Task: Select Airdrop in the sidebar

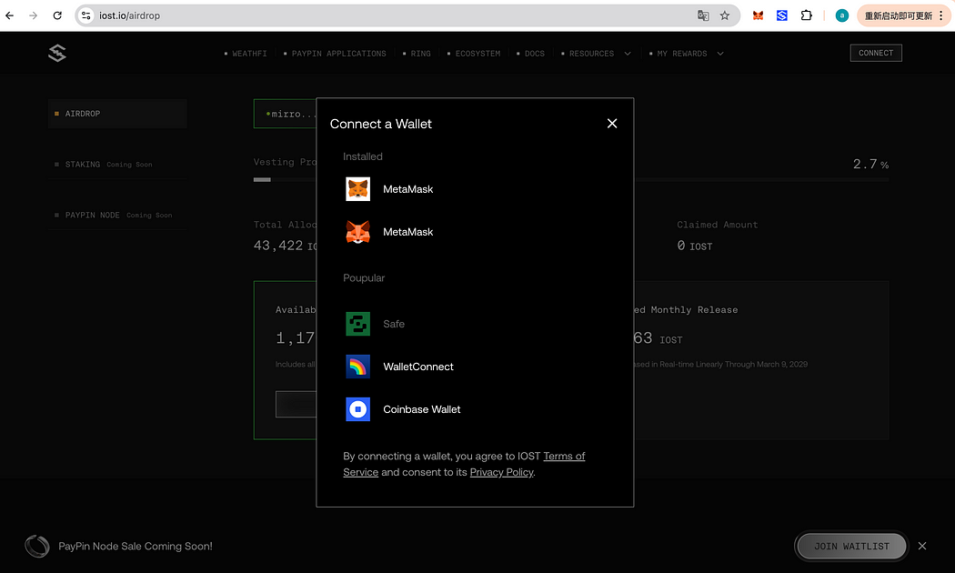Action: click(x=117, y=114)
